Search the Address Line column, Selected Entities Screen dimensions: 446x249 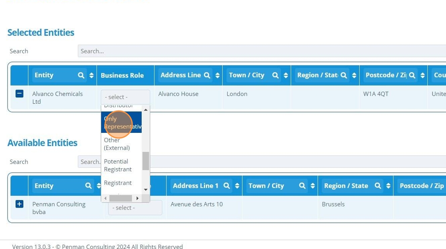tap(207, 75)
